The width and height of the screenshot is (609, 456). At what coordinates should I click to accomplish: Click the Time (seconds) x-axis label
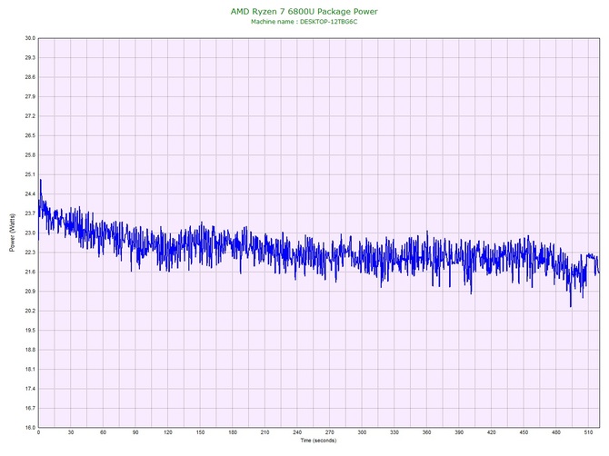pos(318,441)
